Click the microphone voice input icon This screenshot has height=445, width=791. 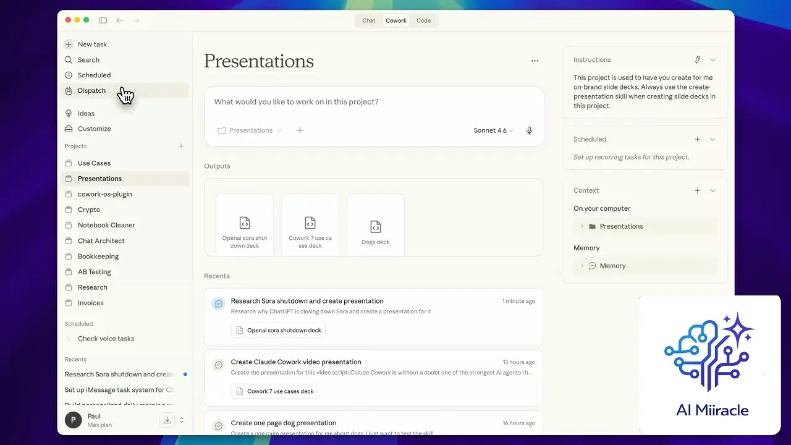click(x=529, y=130)
